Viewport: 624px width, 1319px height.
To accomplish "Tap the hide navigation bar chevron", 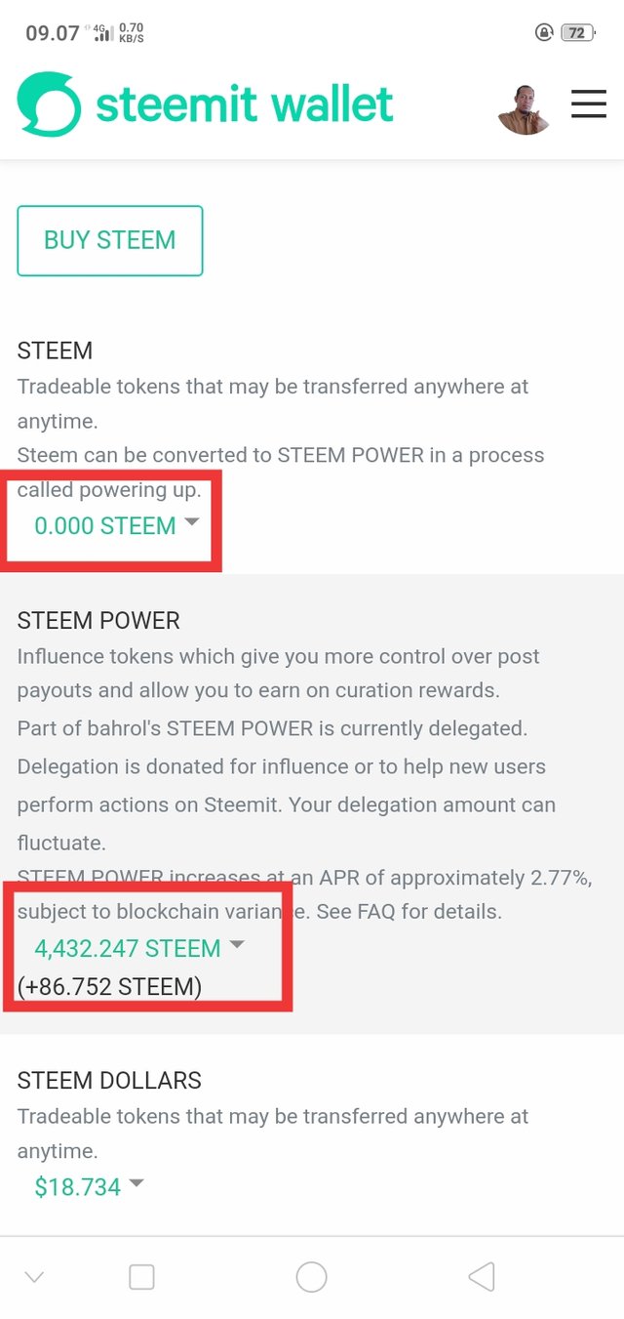I will point(34,1276).
